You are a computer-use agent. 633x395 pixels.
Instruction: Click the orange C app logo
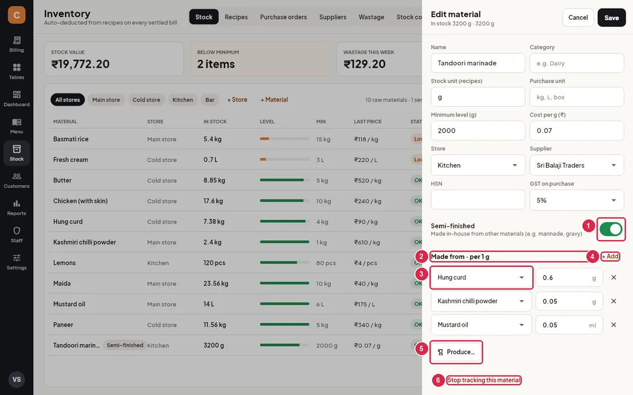coord(17,15)
